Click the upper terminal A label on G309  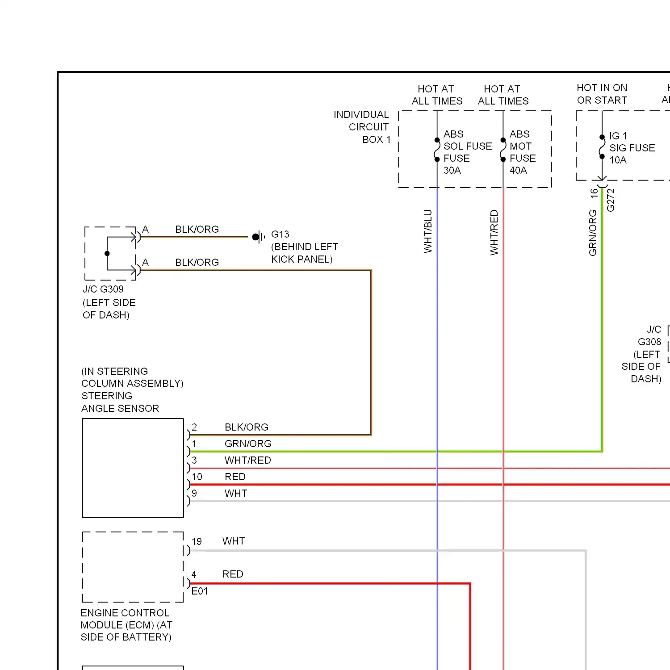coord(145,230)
